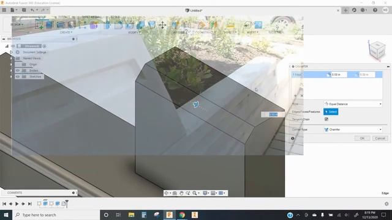The width and height of the screenshot is (392, 220).
Task: Open the Grid and Snaps settings
Action: [213, 193]
